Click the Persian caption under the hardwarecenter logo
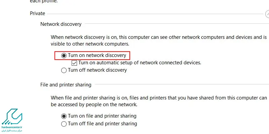 12,131
